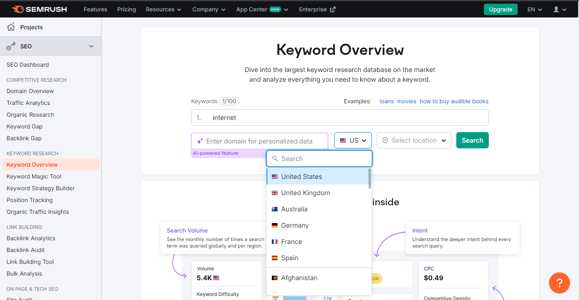
Task: Select Afghanistan in the country list
Action: pyautogui.click(x=317, y=278)
